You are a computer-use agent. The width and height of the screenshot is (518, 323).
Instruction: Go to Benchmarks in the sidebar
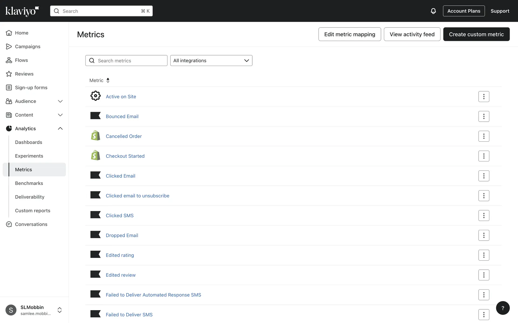point(29,183)
